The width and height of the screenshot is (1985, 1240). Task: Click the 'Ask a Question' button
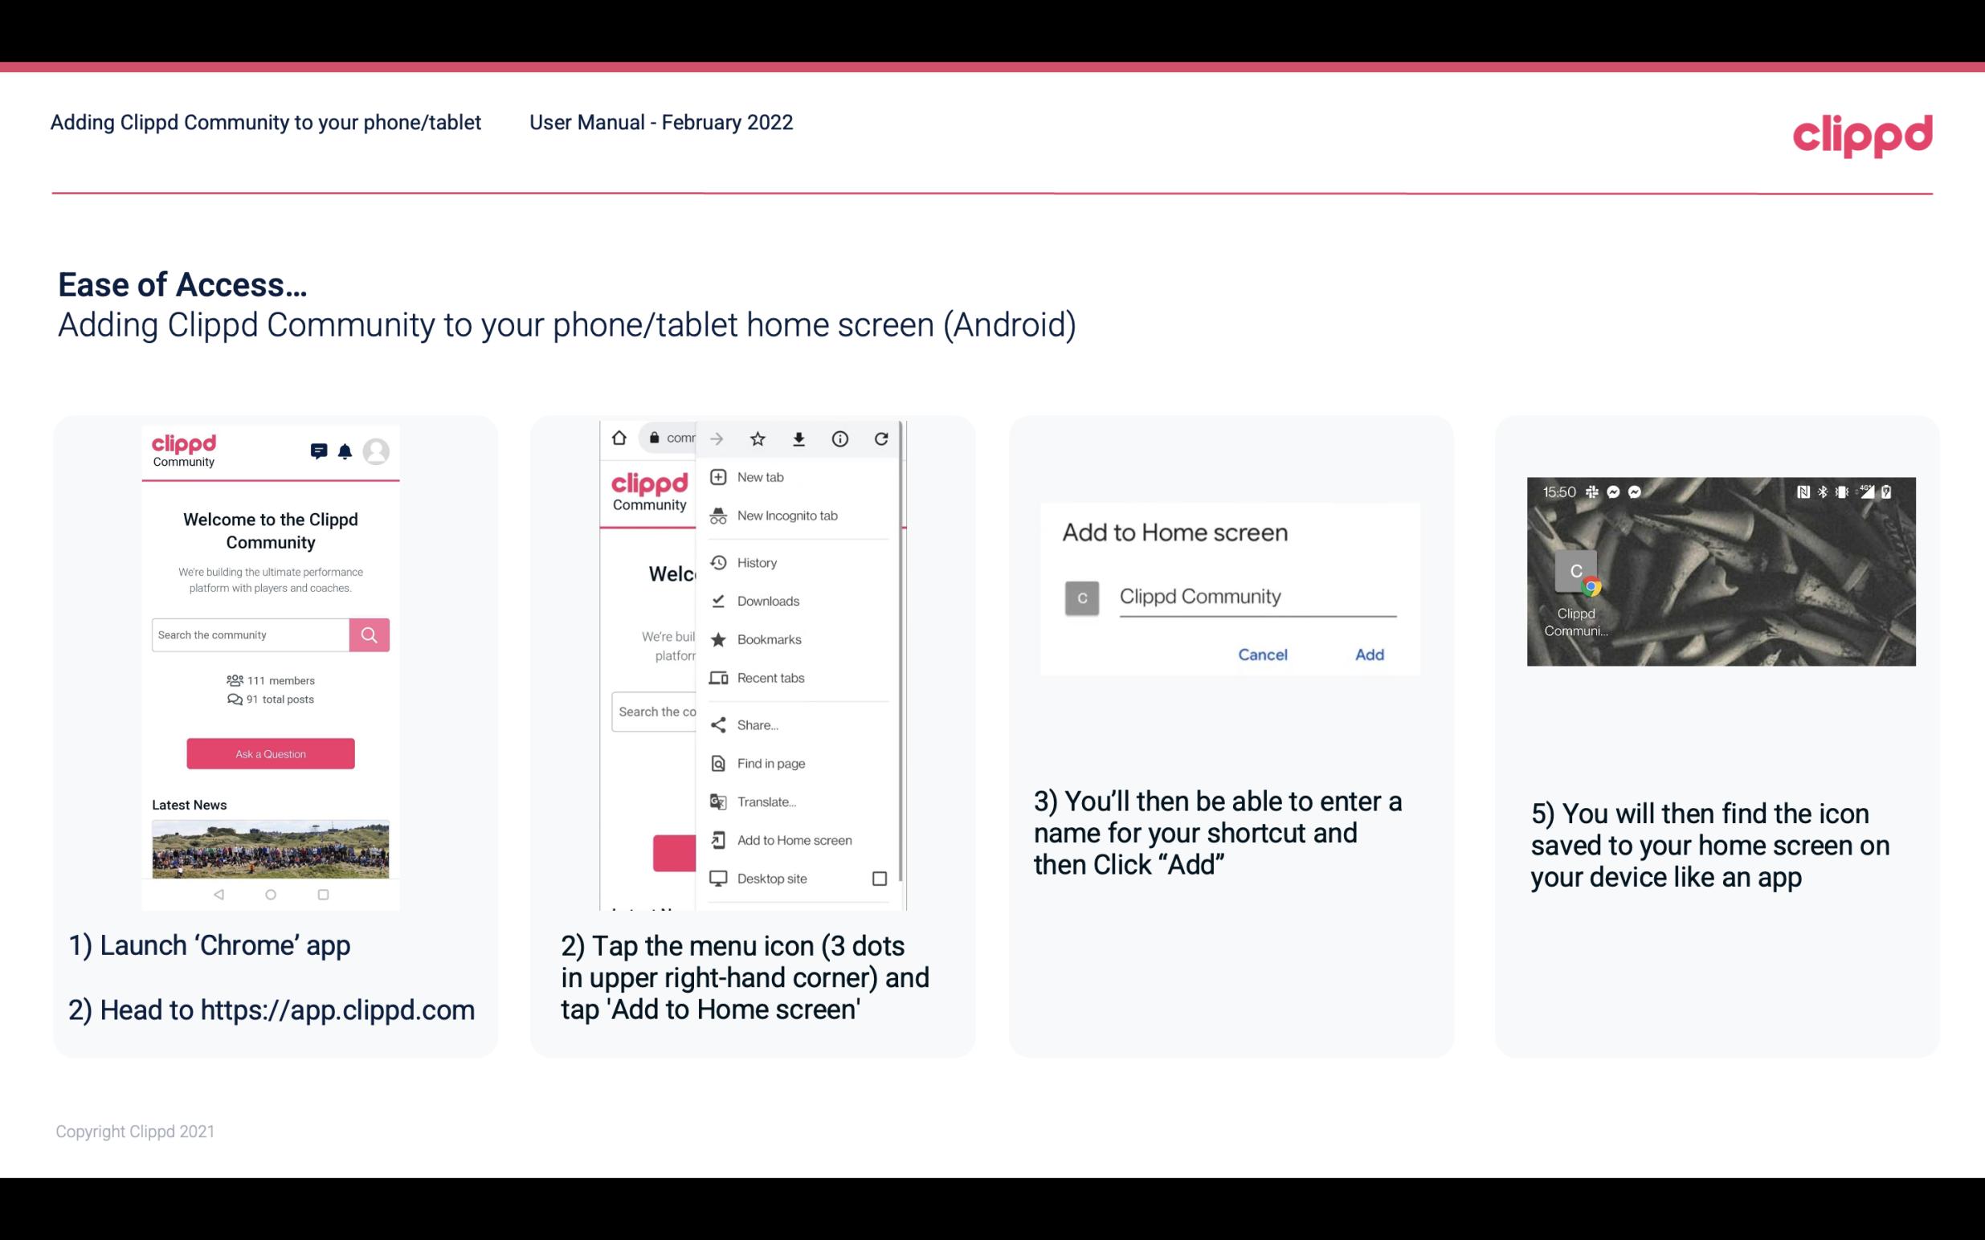pos(270,753)
